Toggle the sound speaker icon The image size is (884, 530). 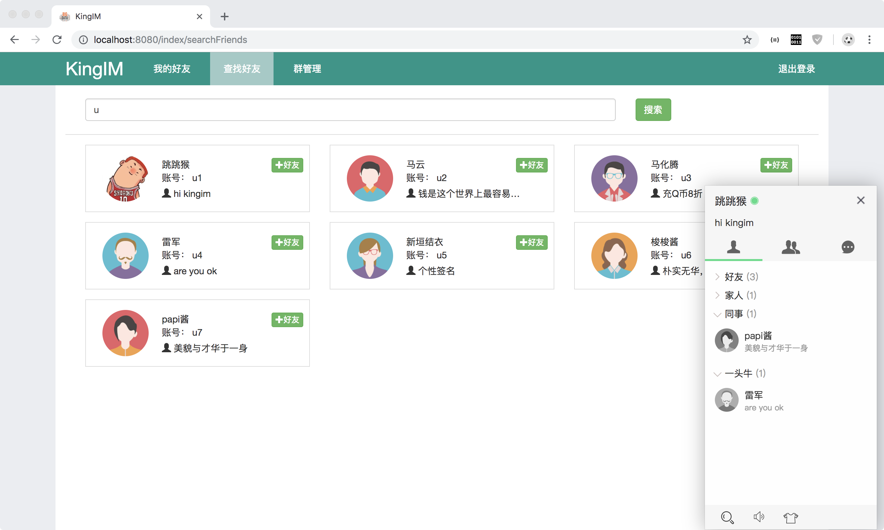coord(759,517)
